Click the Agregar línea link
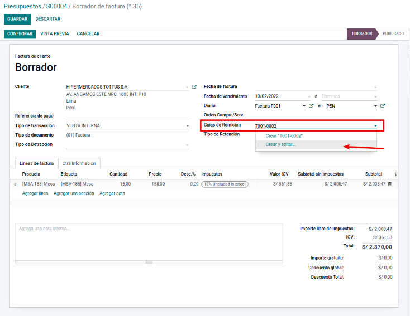This screenshot has width=410, height=316. pos(35,193)
